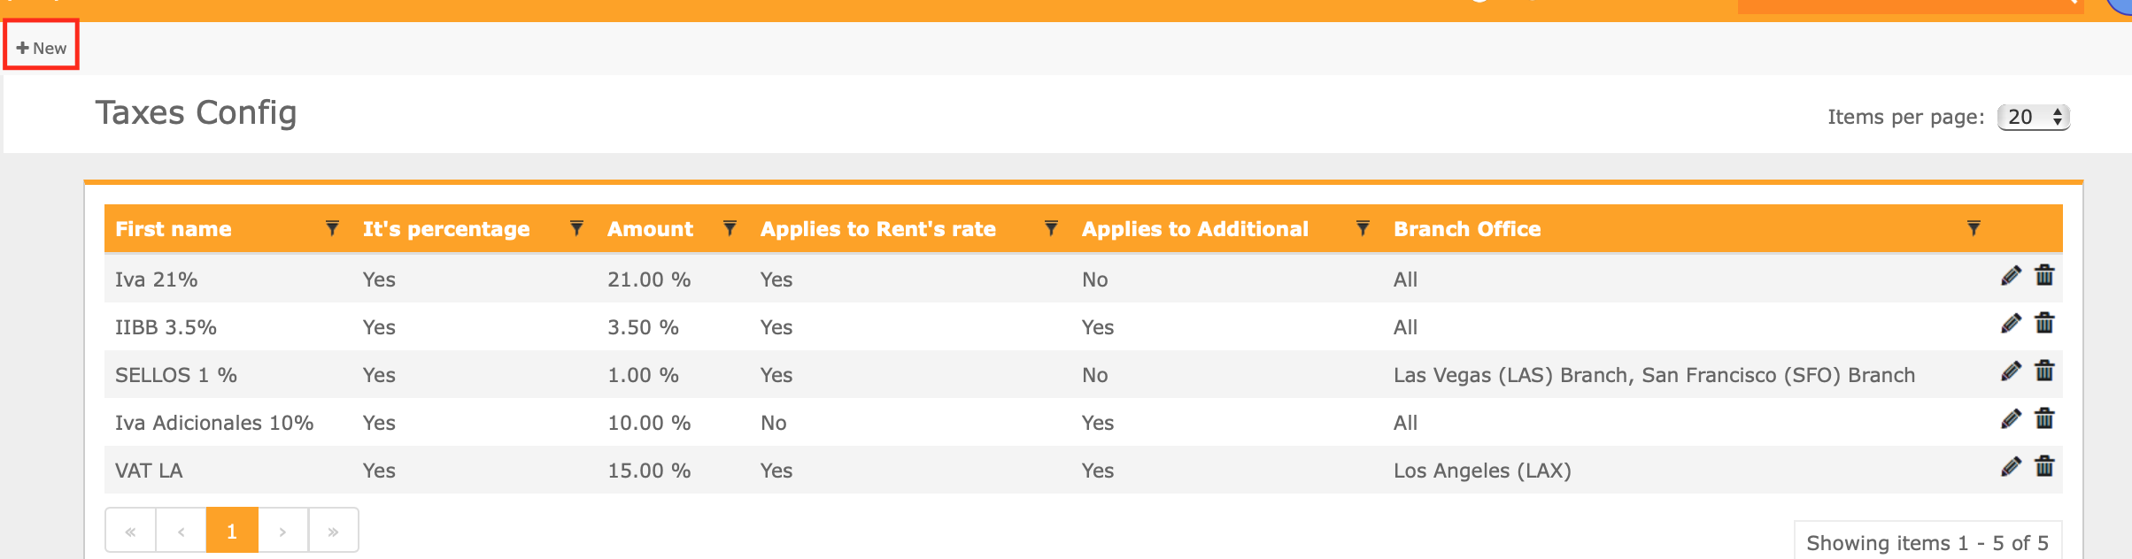This screenshot has width=2132, height=559.
Task: Select page 1 in the pagination
Action: [232, 531]
